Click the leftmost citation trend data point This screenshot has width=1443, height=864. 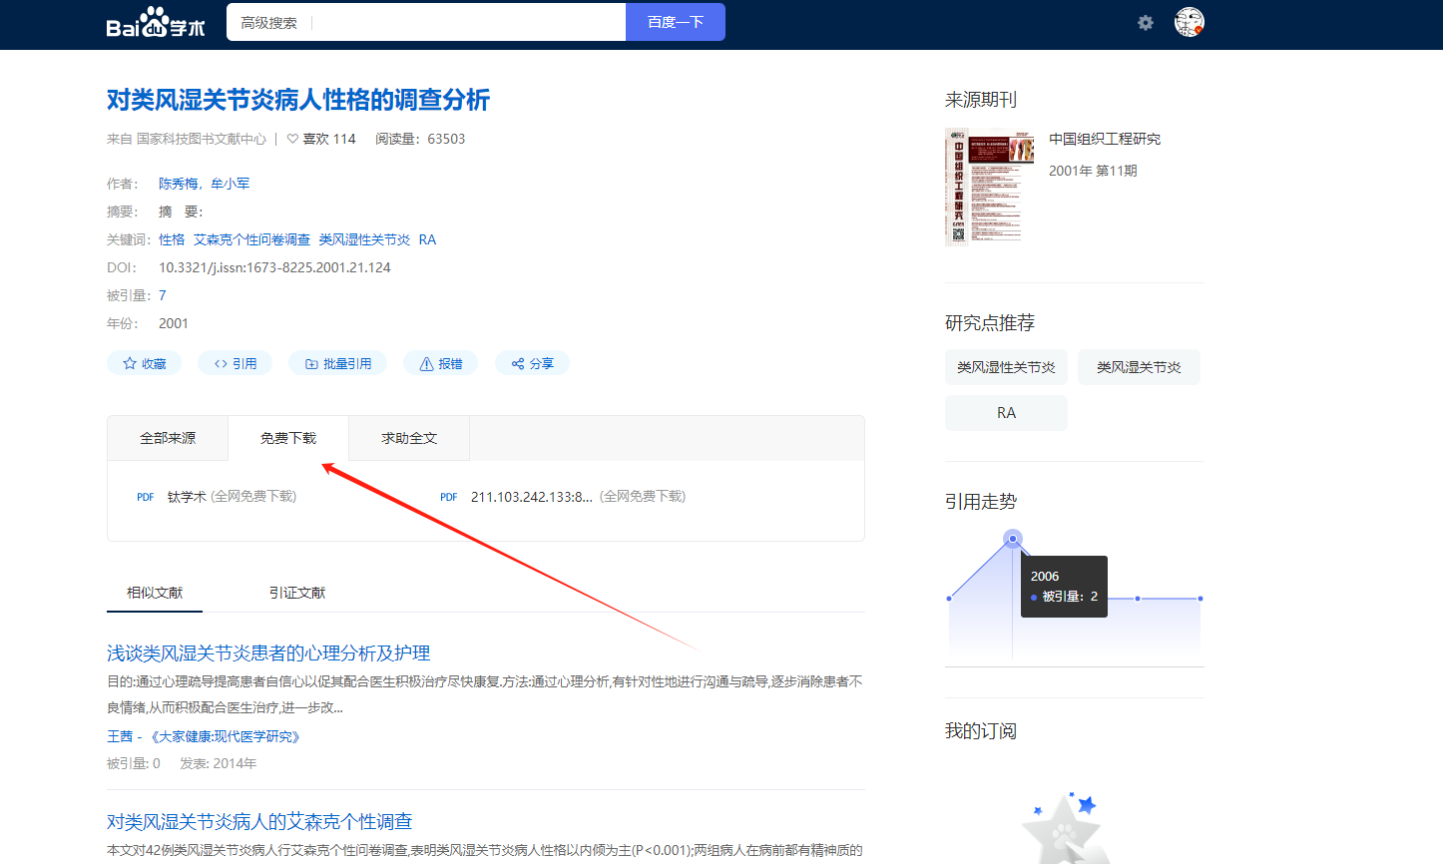pyautogui.click(x=949, y=599)
